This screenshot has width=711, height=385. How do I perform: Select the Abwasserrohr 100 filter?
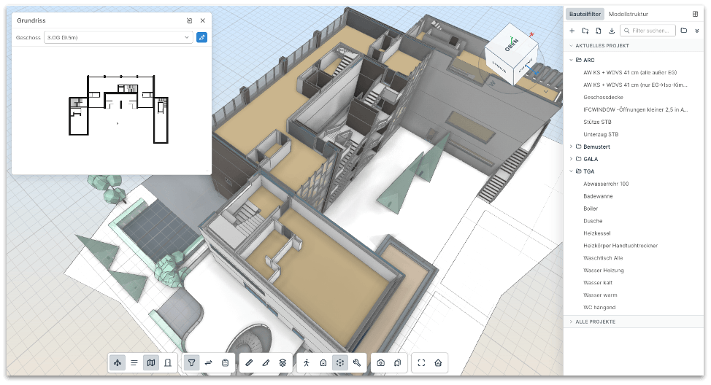click(606, 184)
